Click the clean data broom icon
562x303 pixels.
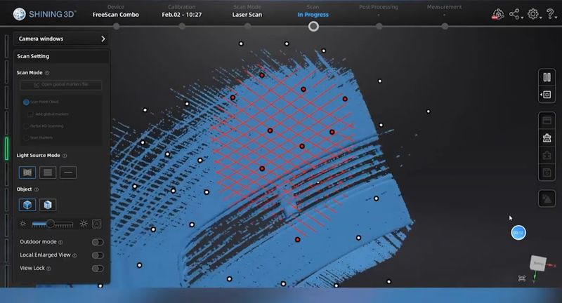coord(547,138)
